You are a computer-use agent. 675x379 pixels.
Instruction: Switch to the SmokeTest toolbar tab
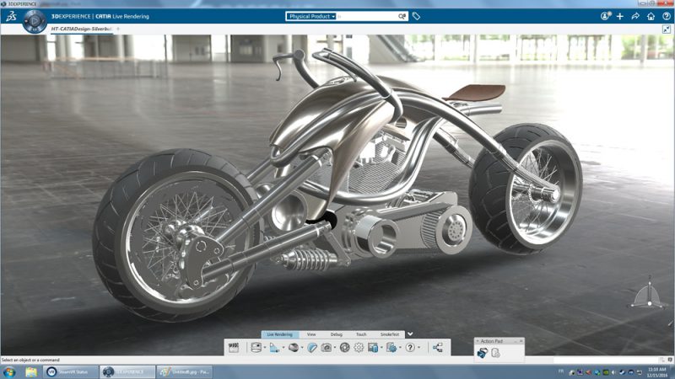click(x=390, y=334)
